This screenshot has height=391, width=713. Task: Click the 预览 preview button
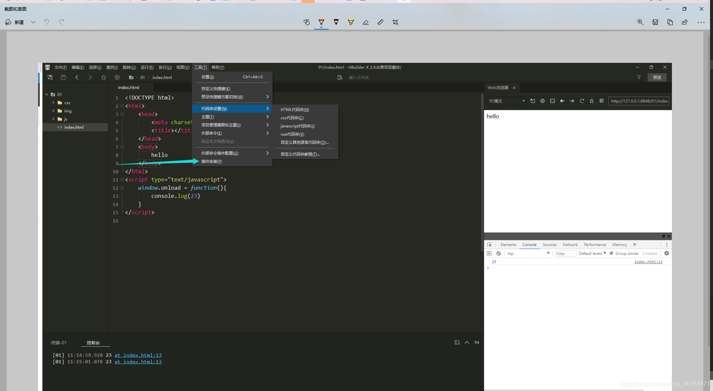pos(657,77)
